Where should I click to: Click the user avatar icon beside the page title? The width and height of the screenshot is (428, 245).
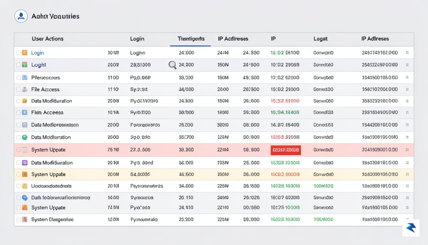(x=21, y=16)
